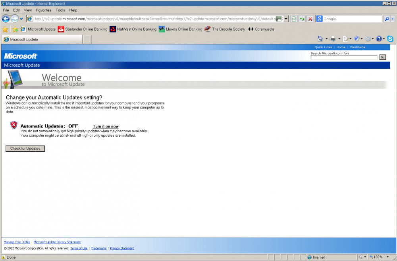397x261 pixels.
Task: Open the recent pages history dropdown
Action: (21, 19)
